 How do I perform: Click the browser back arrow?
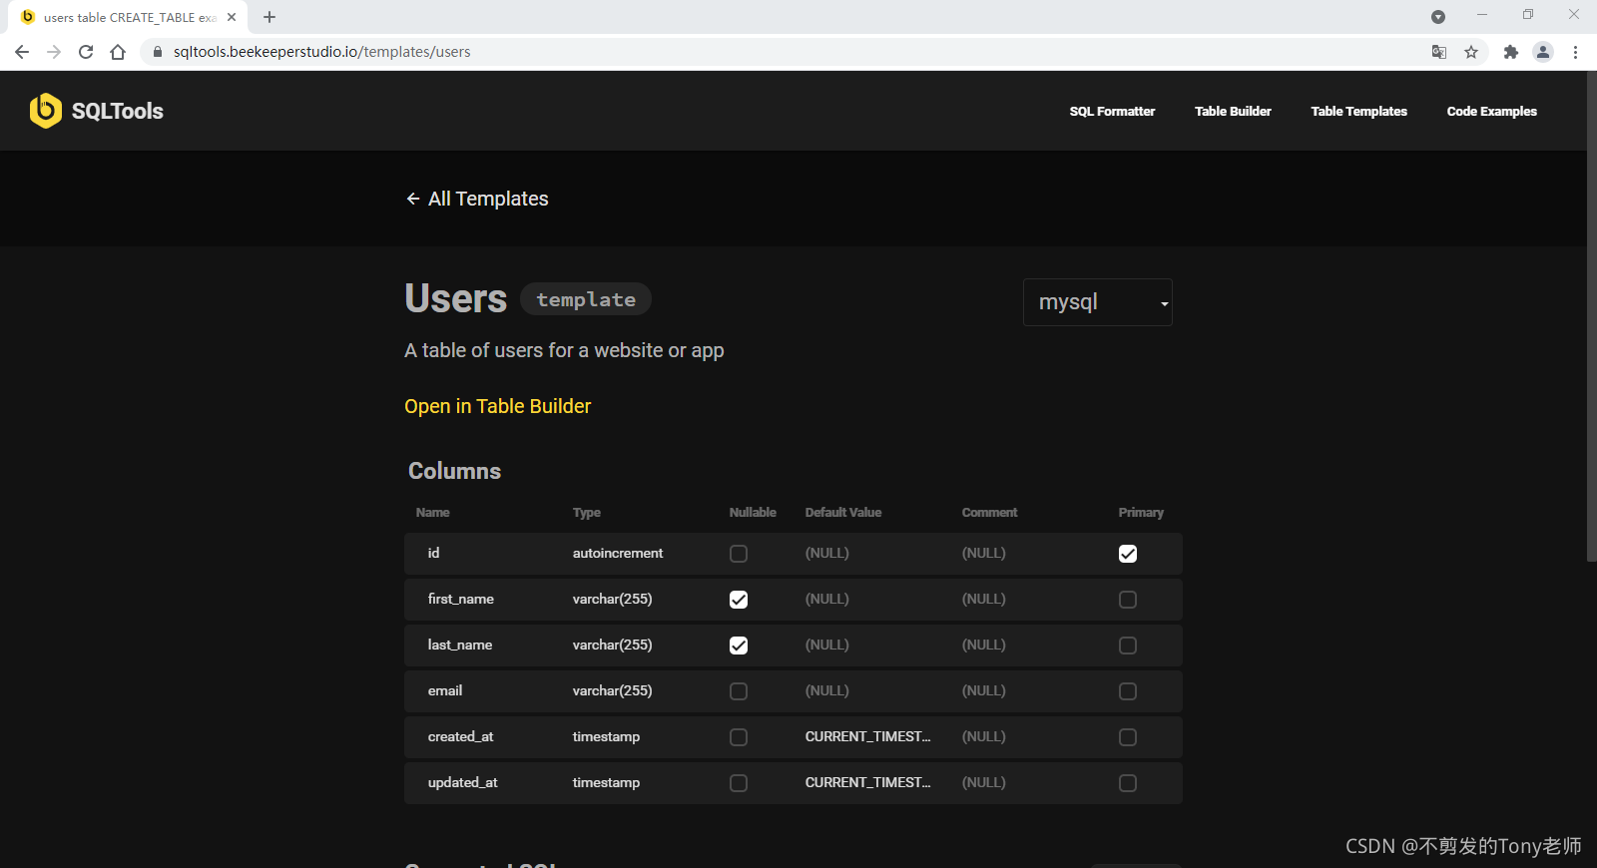[22, 52]
